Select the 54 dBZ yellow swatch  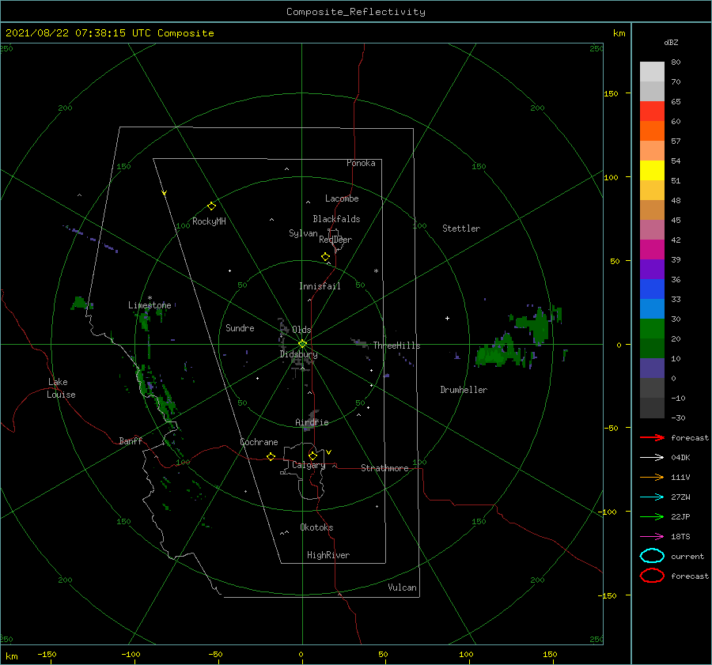coord(652,170)
